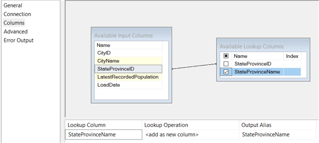The image size is (319, 143).
Task: Open the Error Output page
Action: (x=18, y=40)
